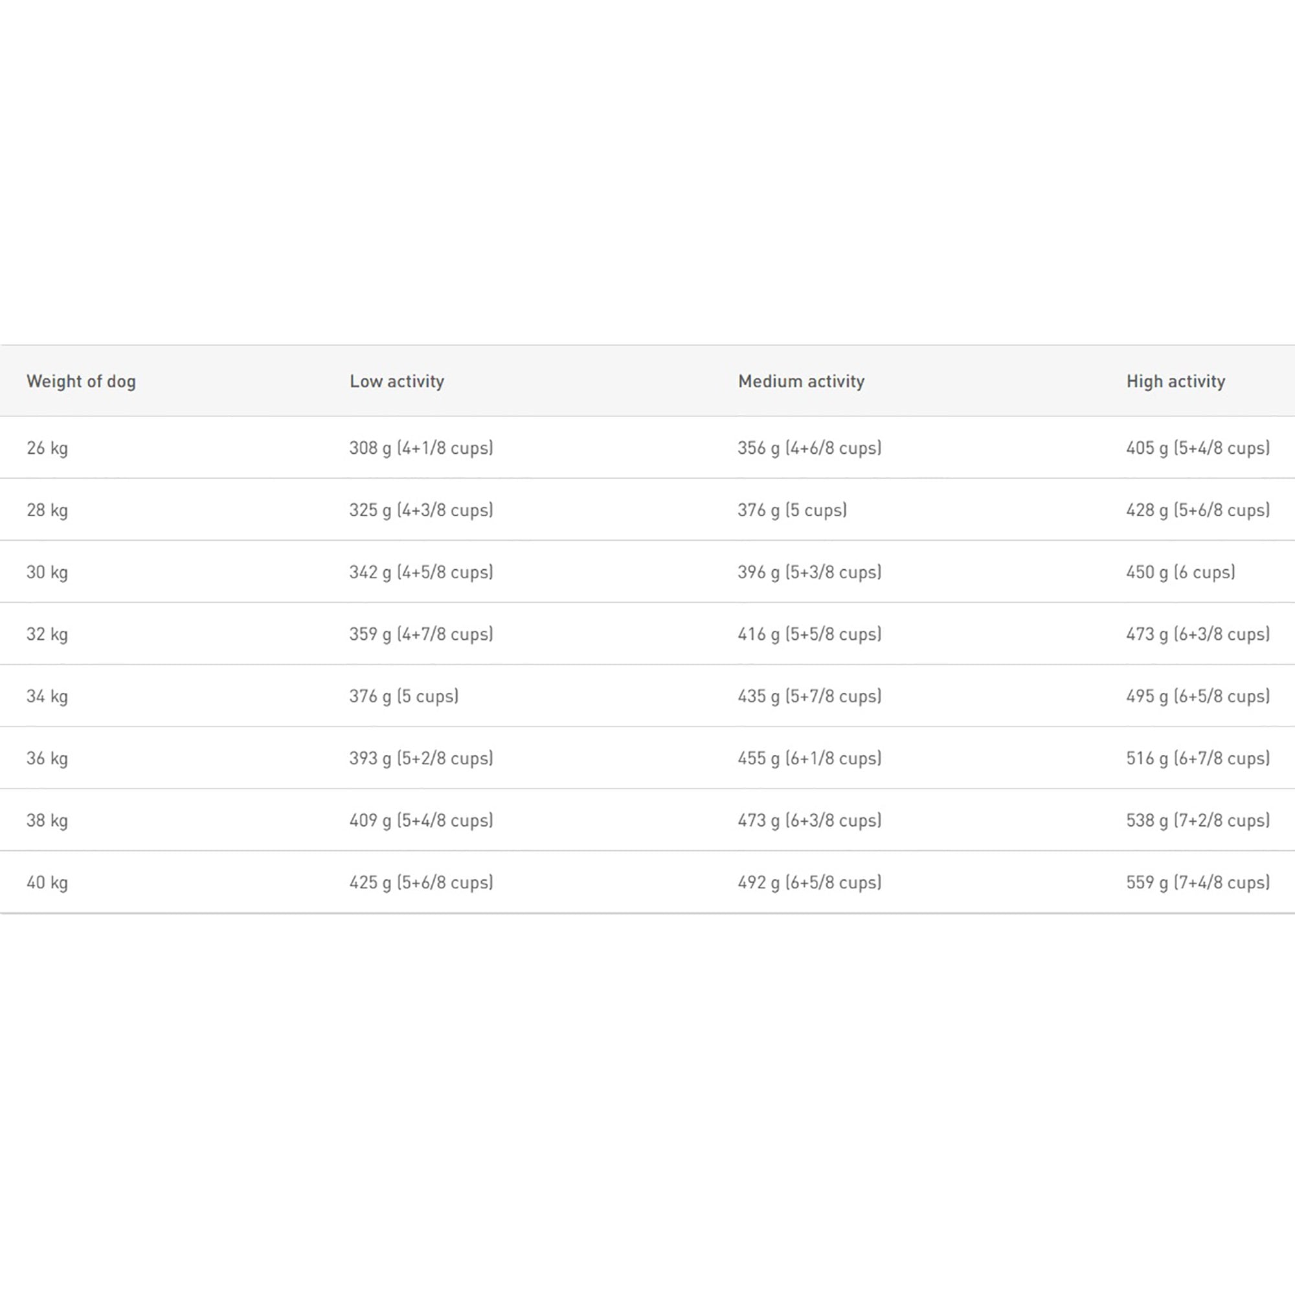Select the 425 g (5+6/8 cups) cell
The height and width of the screenshot is (1295, 1295).
pyautogui.click(x=421, y=883)
